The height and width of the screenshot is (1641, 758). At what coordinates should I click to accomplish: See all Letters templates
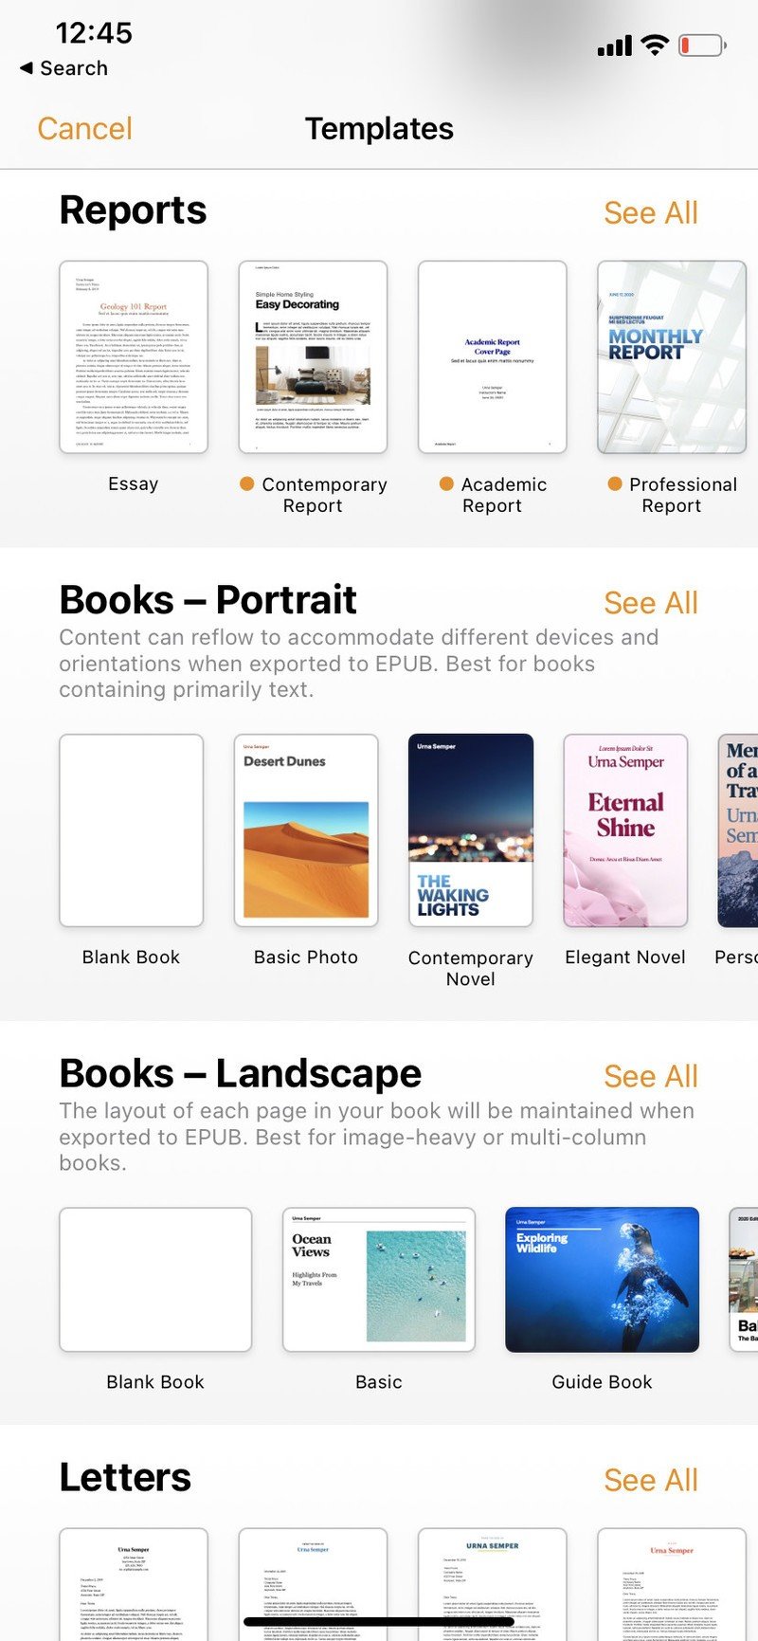[x=651, y=1481]
